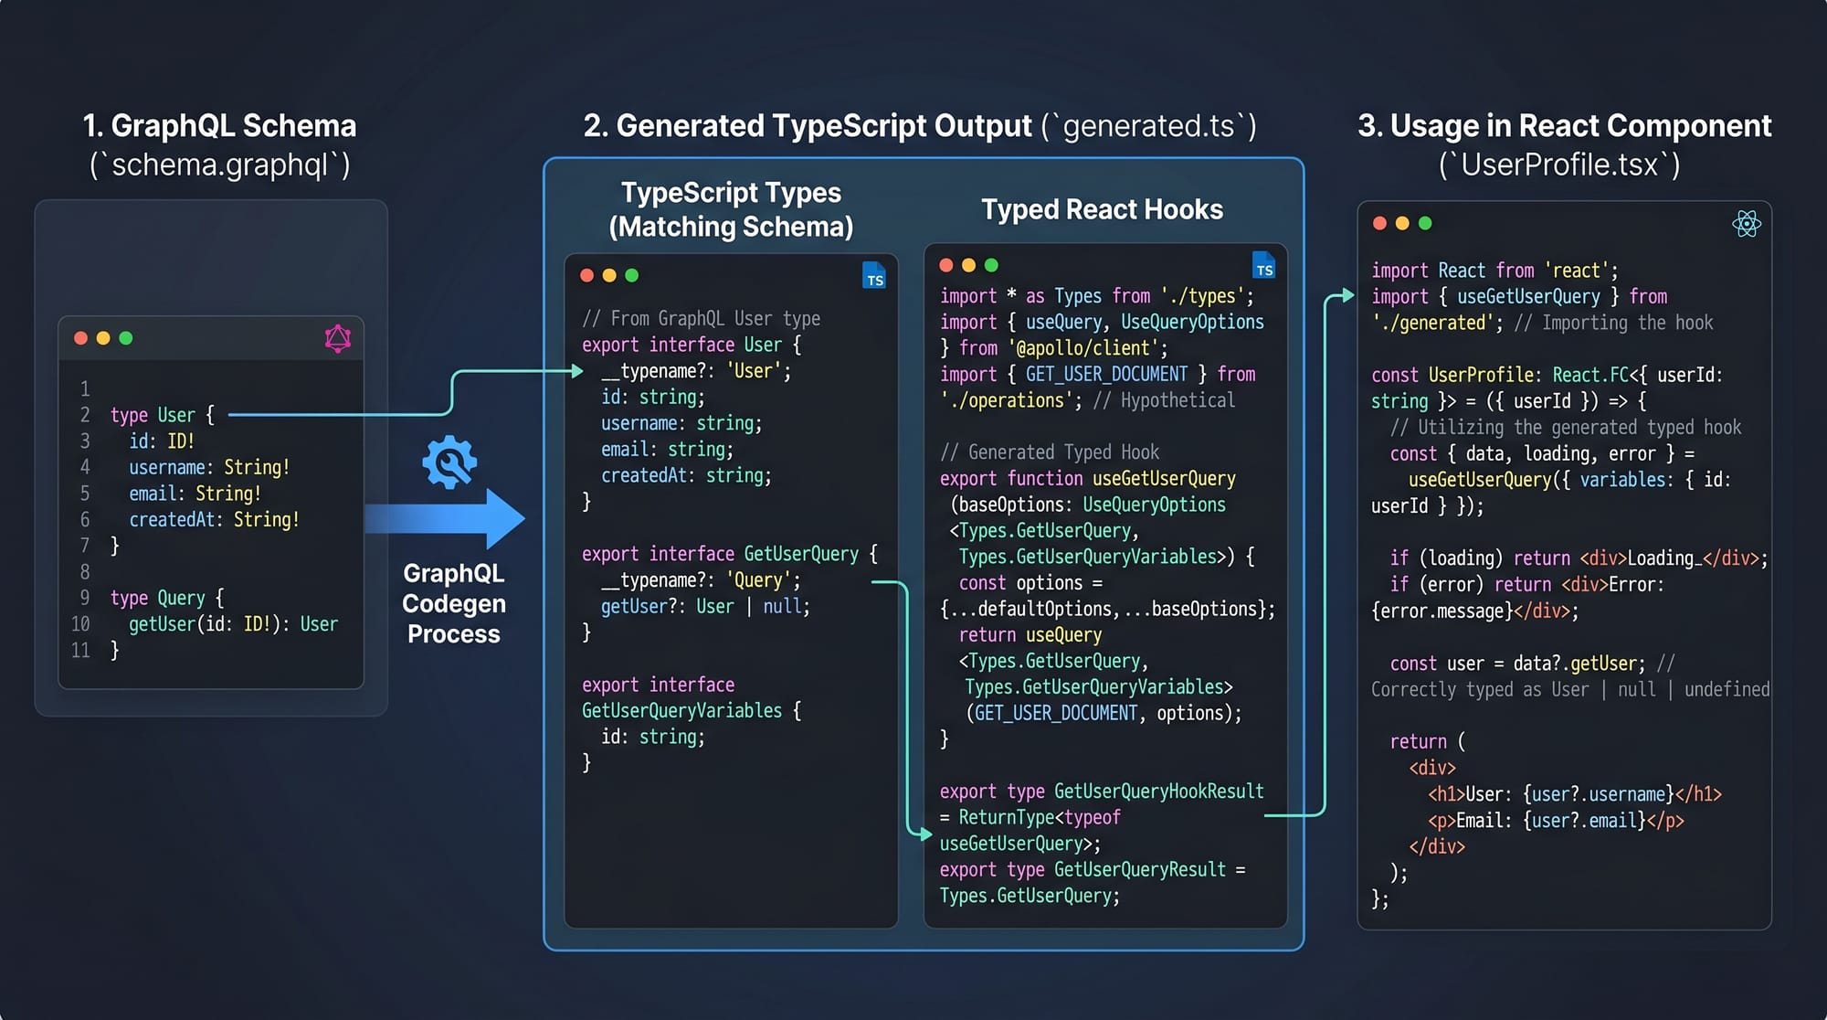Click the 'TypeScript Types (Matching Schema)' subheading

pos(731,209)
